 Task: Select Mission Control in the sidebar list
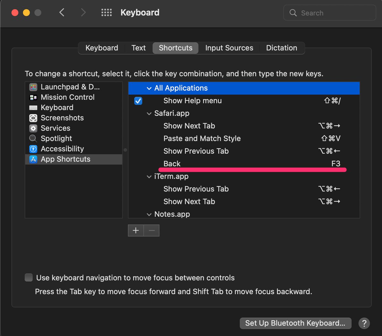pos(74,97)
